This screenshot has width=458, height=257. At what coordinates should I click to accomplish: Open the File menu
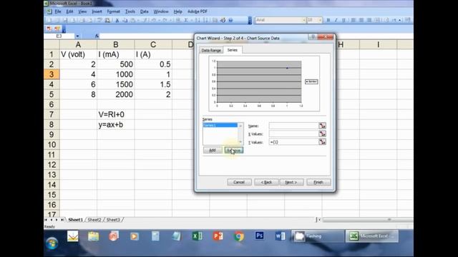[58, 11]
